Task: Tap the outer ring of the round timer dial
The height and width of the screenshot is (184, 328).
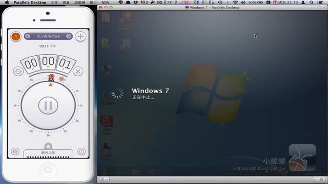Action: (48, 106)
